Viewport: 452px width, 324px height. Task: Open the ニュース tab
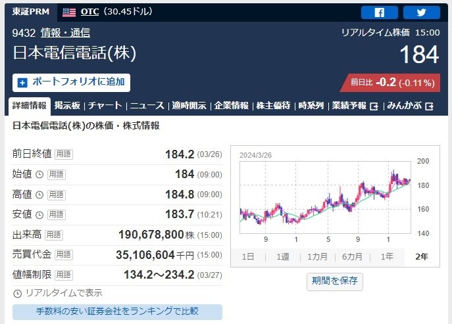coord(147,106)
